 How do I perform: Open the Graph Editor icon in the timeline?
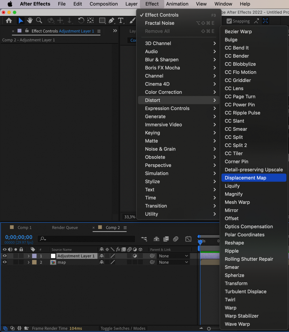188,239
